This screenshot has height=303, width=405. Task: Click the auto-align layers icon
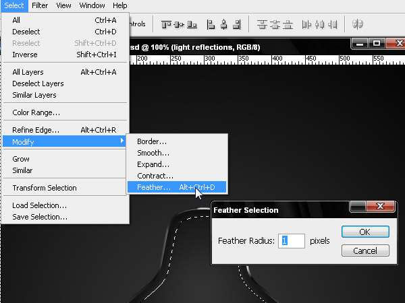click(x=358, y=24)
